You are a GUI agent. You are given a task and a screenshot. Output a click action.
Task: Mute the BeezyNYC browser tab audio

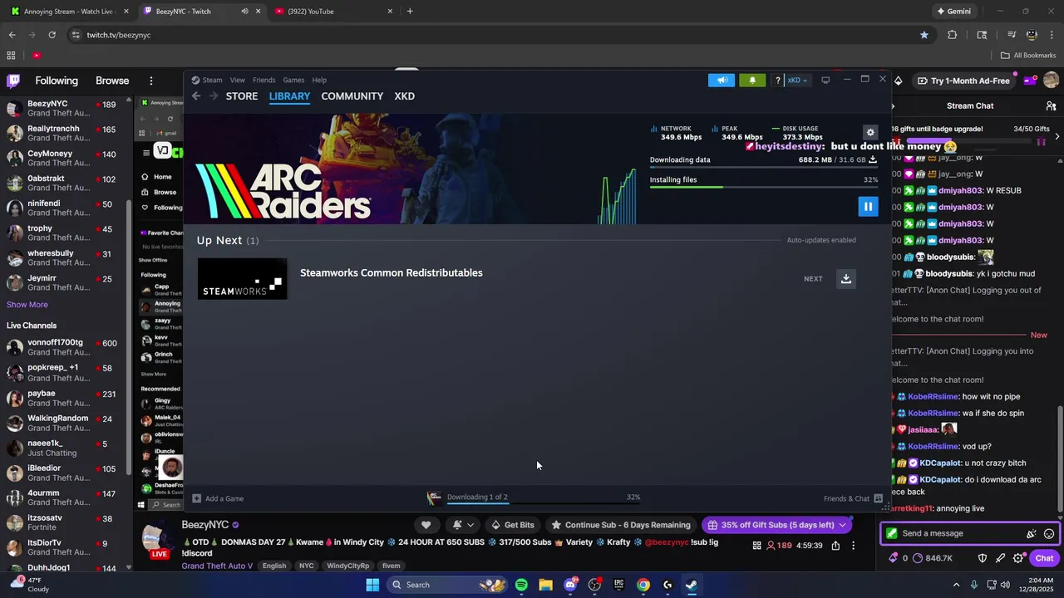244,12
